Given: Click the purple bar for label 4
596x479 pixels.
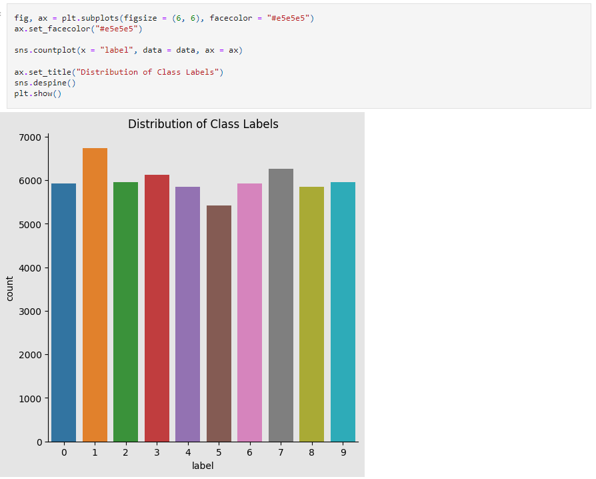Looking at the screenshot, I should 187,314.
